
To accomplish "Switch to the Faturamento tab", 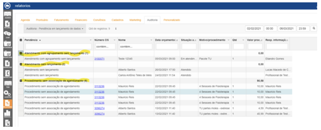I will pos(61,20).
